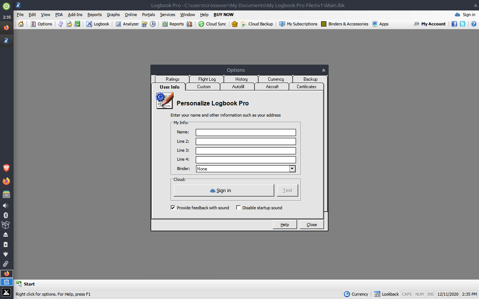
Task: Click the Sign in button under Cloud
Action: pos(224,190)
